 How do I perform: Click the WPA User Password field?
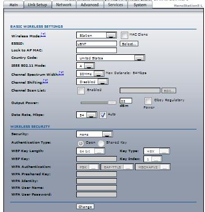97,194
